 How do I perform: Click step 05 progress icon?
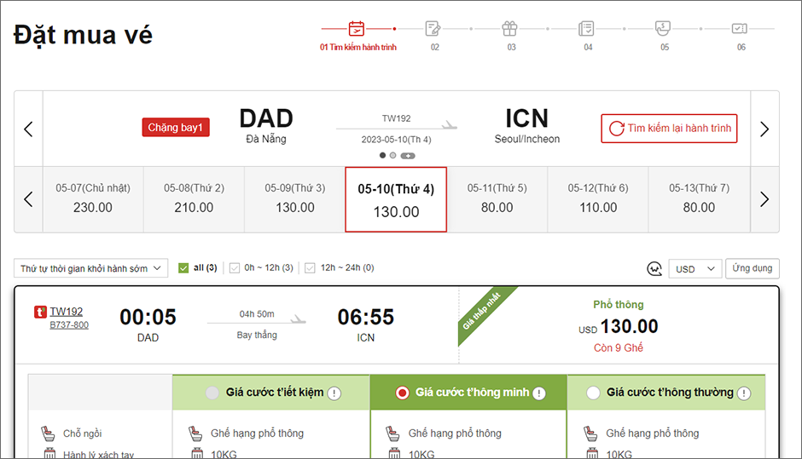tap(663, 28)
